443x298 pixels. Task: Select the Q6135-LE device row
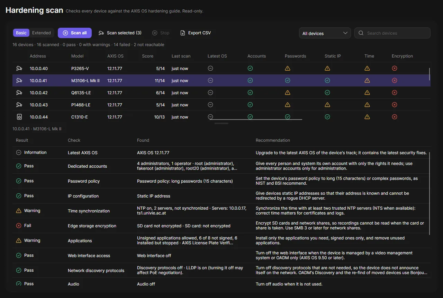coord(221,93)
